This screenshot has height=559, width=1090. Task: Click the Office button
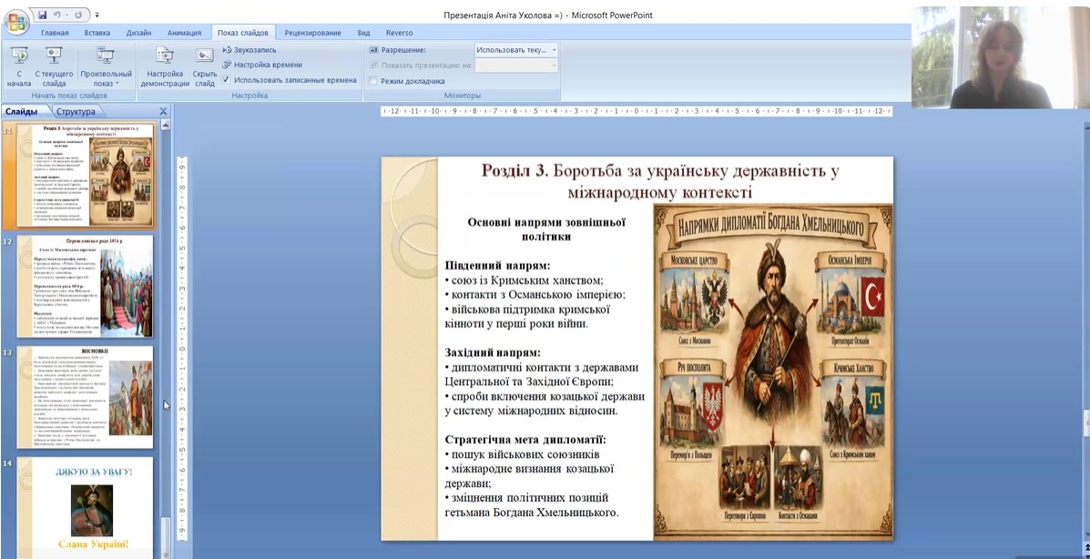15,22
